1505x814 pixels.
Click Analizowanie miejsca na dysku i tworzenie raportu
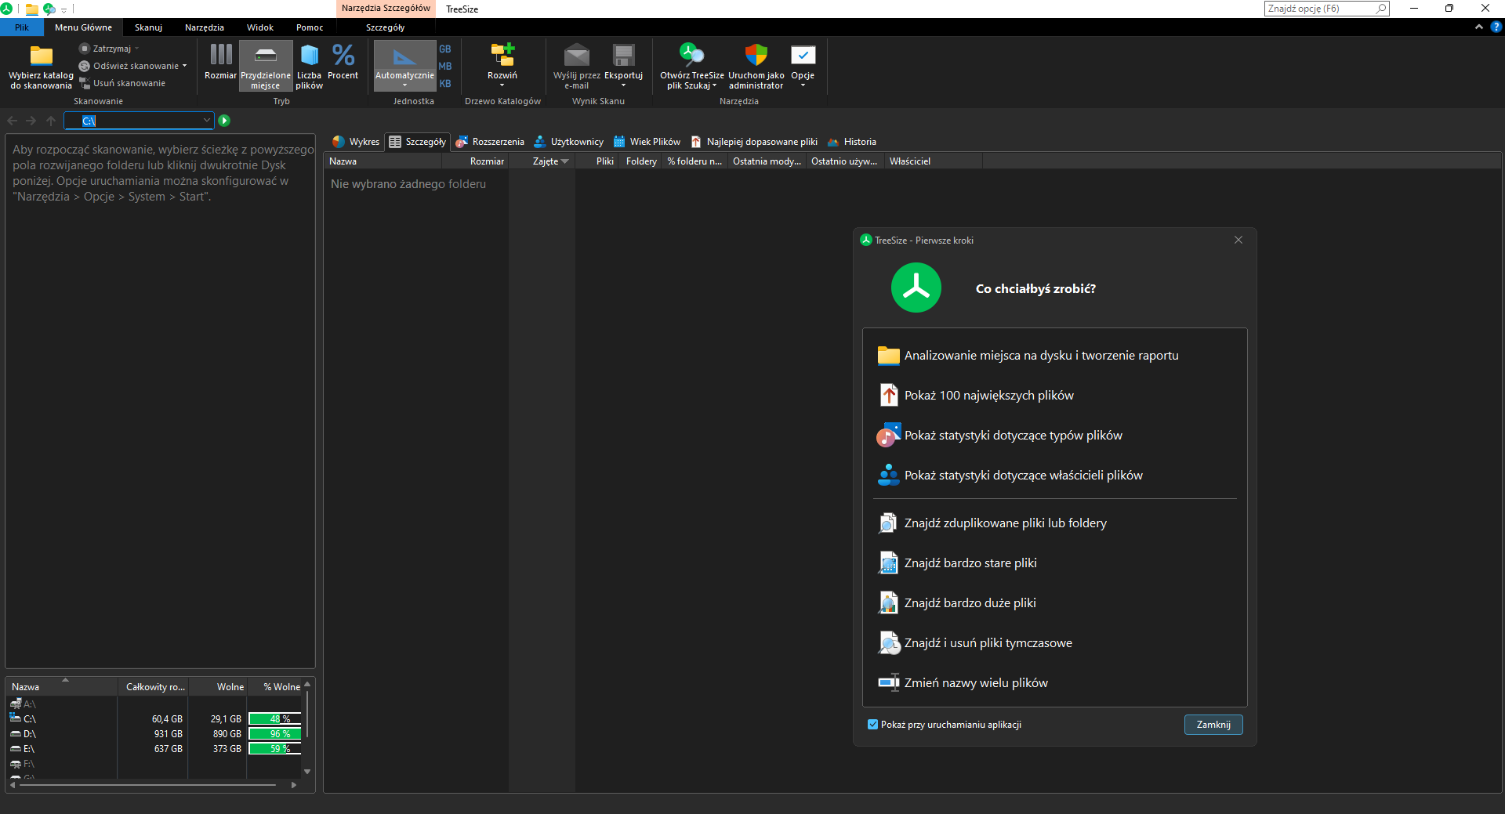point(1041,355)
